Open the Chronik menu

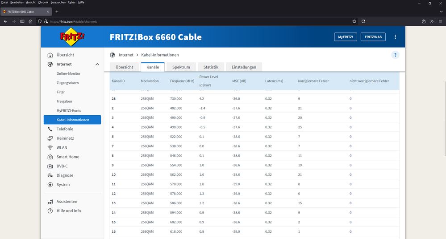point(43,2)
